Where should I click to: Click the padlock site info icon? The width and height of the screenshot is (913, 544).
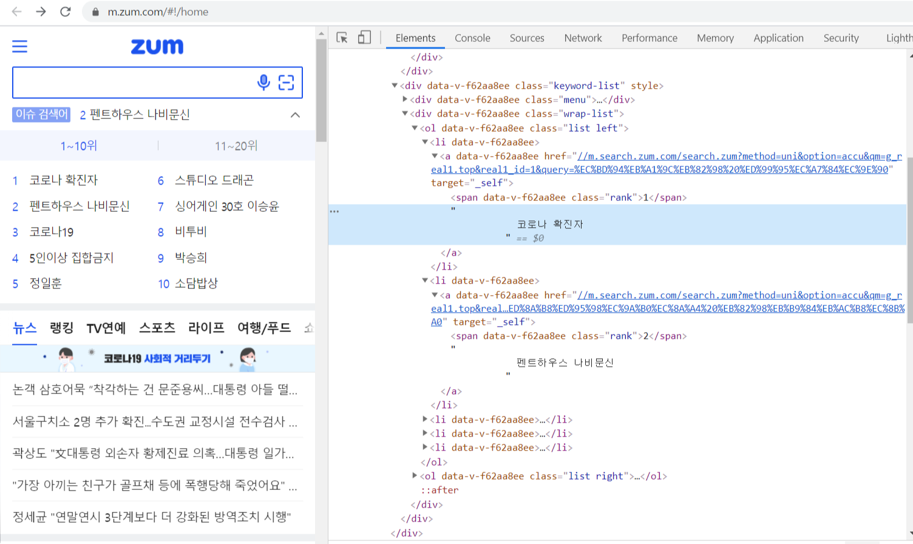pyautogui.click(x=95, y=12)
